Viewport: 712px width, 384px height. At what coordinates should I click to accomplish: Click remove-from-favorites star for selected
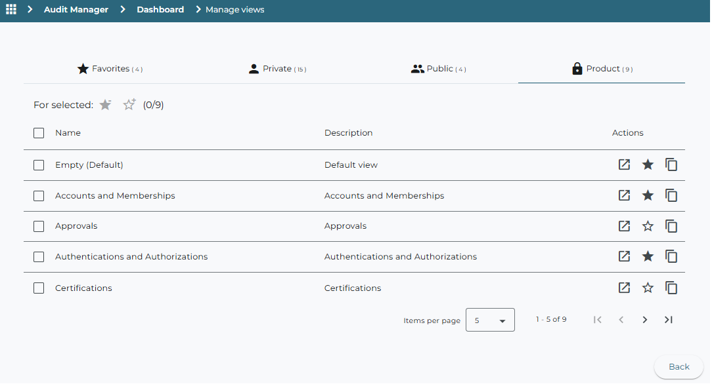pos(105,105)
